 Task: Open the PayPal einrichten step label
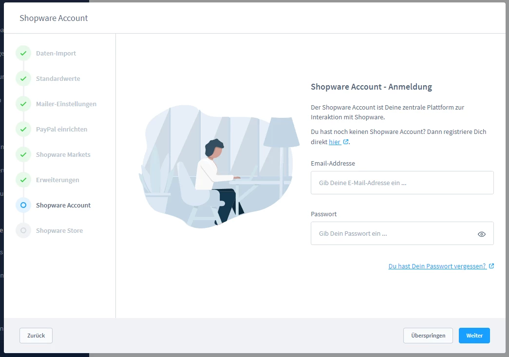pos(61,130)
